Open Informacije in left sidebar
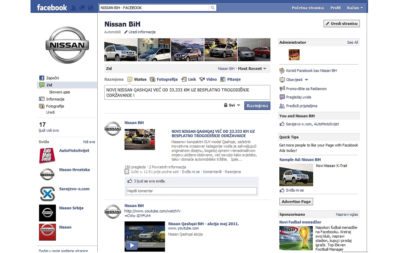Image resolution: width=402 pixels, height=253 pixels. [x=55, y=99]
